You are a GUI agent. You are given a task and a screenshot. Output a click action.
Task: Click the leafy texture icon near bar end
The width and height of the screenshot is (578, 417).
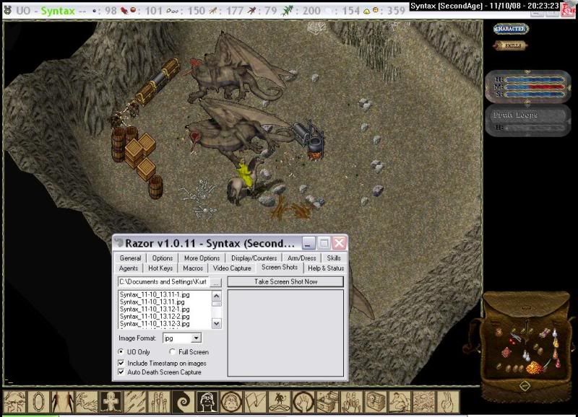(x=424, y=402)
